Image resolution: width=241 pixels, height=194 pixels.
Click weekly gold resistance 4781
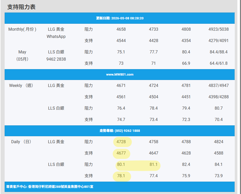[186, 86]
